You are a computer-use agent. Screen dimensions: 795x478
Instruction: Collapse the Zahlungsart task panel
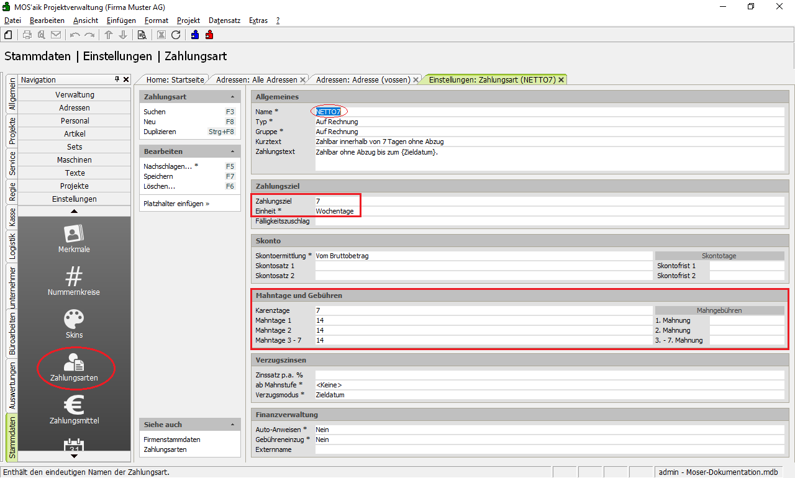[x=232, y=97]
